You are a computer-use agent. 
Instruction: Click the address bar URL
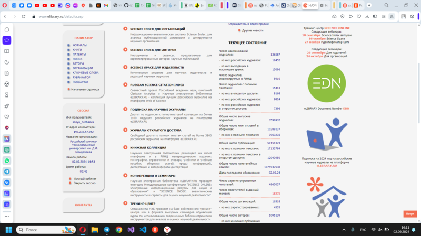[x=61, y=17]
